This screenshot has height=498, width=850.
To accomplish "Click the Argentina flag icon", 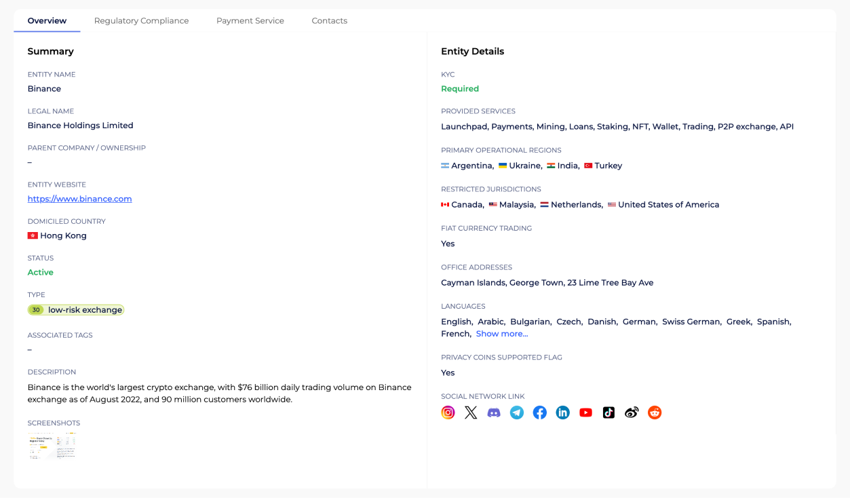I will pyautogui.click(x=445, y=166).
